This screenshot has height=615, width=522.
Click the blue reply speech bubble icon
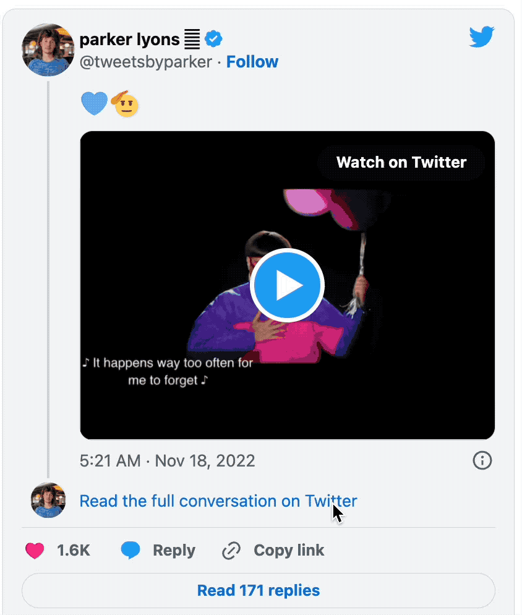click(130, 550)
